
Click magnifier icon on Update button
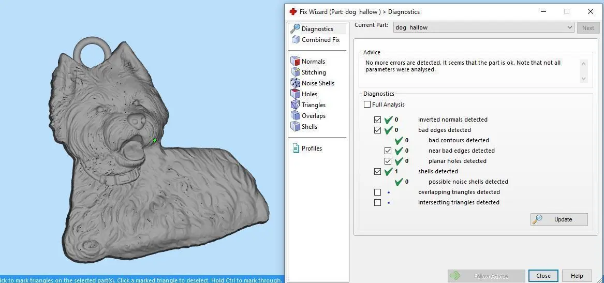[537, 219]
